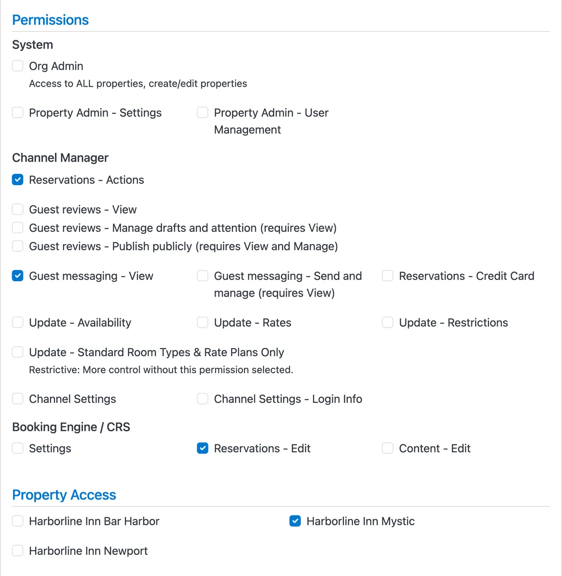Image resolution: width=562 pixels, height=576 pixels.
Task: Tick Property Admin - User Management box
Action: [x=203, y=112]
